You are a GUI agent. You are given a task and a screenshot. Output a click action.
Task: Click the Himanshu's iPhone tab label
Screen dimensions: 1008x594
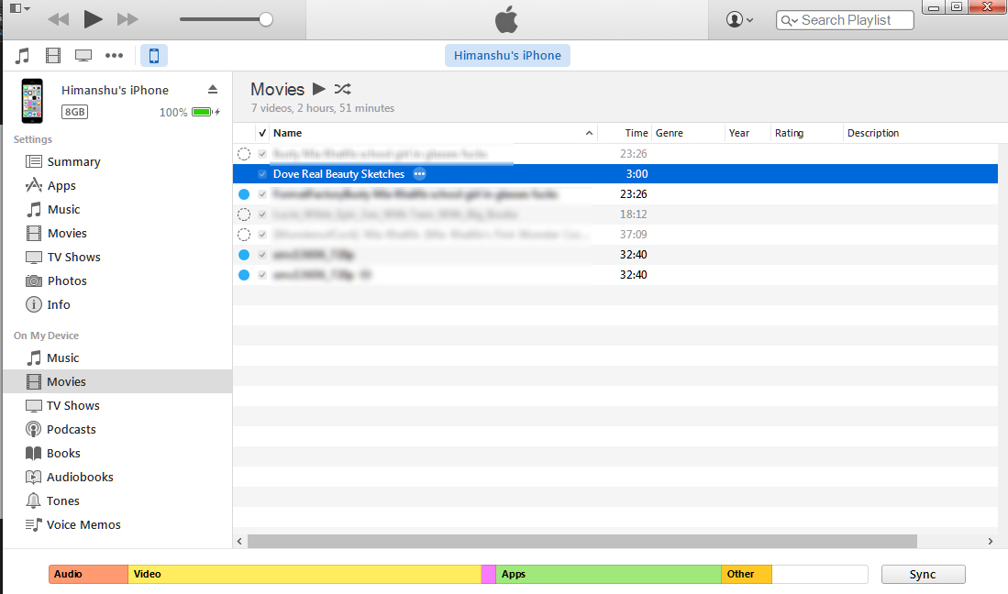507,55
